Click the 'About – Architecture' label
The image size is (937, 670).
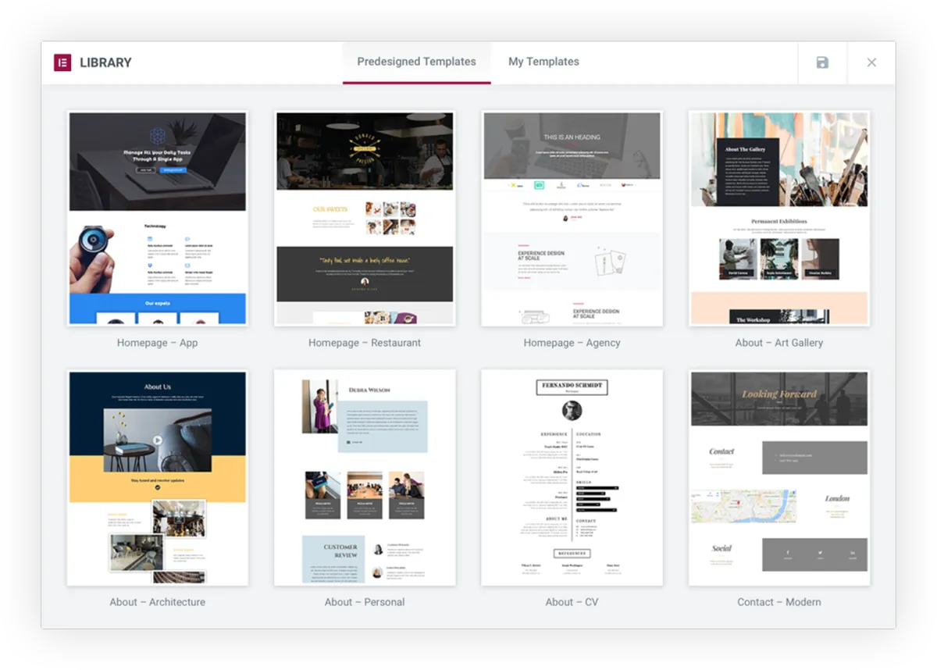point(158,602)
